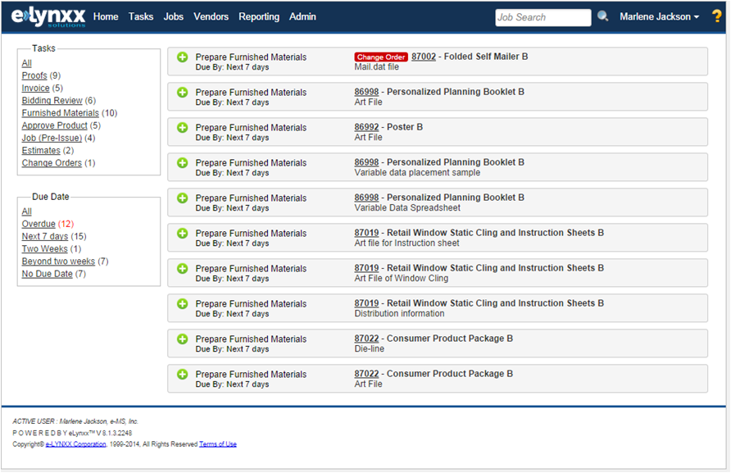Open the Vendors menu
731x473 pixels.
(x=211, y=17)
